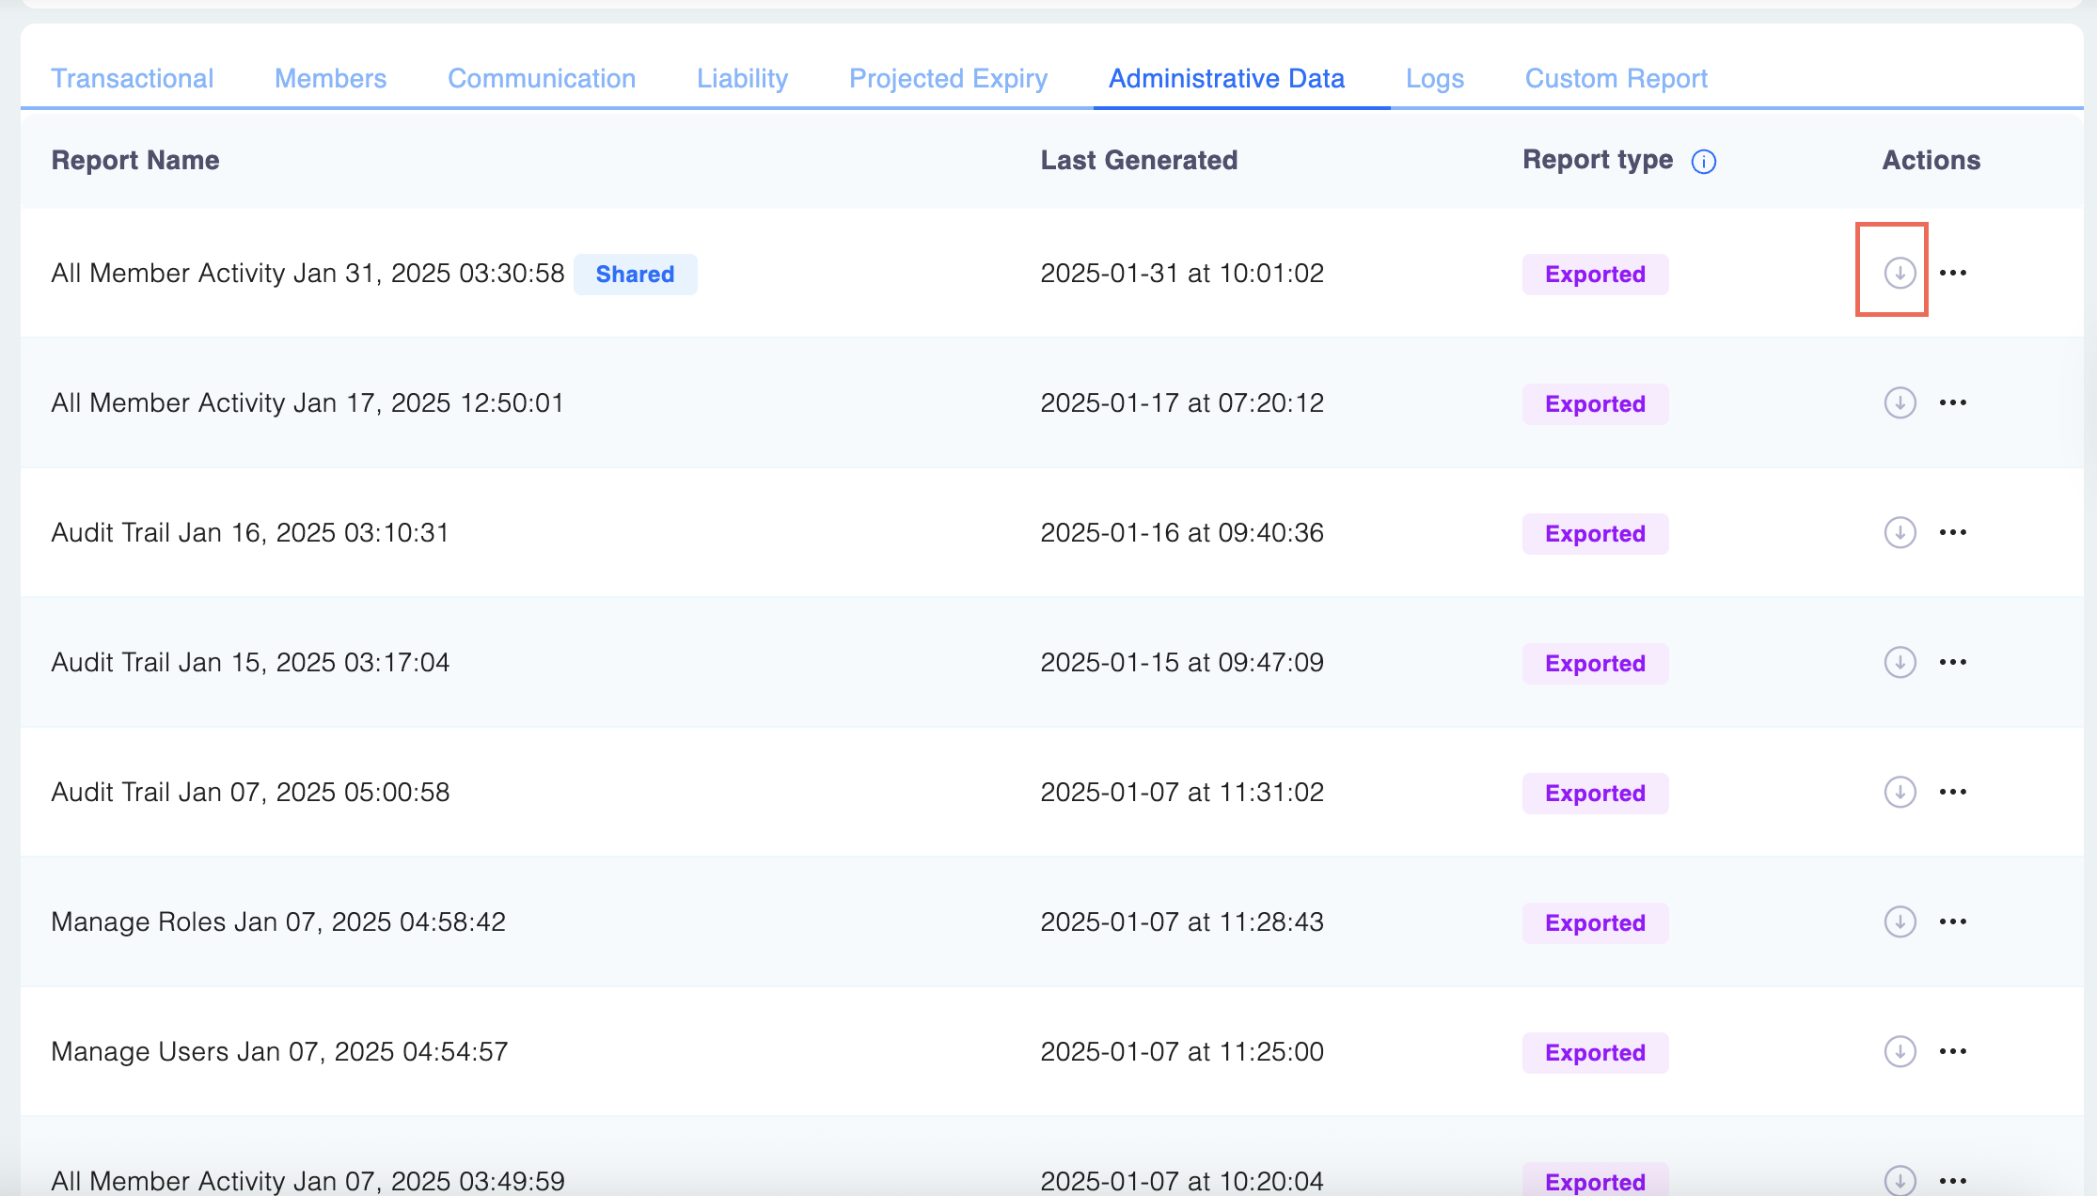Open more actions menu for Manage Users report
The width and height of the screenshot is (2097, 1196).
click(1952, 1051)
